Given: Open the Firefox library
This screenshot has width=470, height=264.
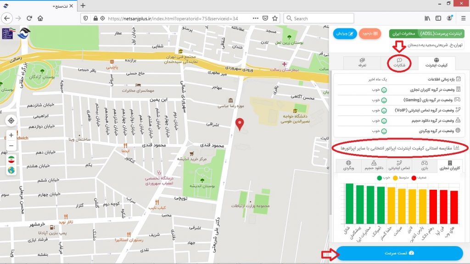Looking at the screenshot, I should tap(427, 18).
